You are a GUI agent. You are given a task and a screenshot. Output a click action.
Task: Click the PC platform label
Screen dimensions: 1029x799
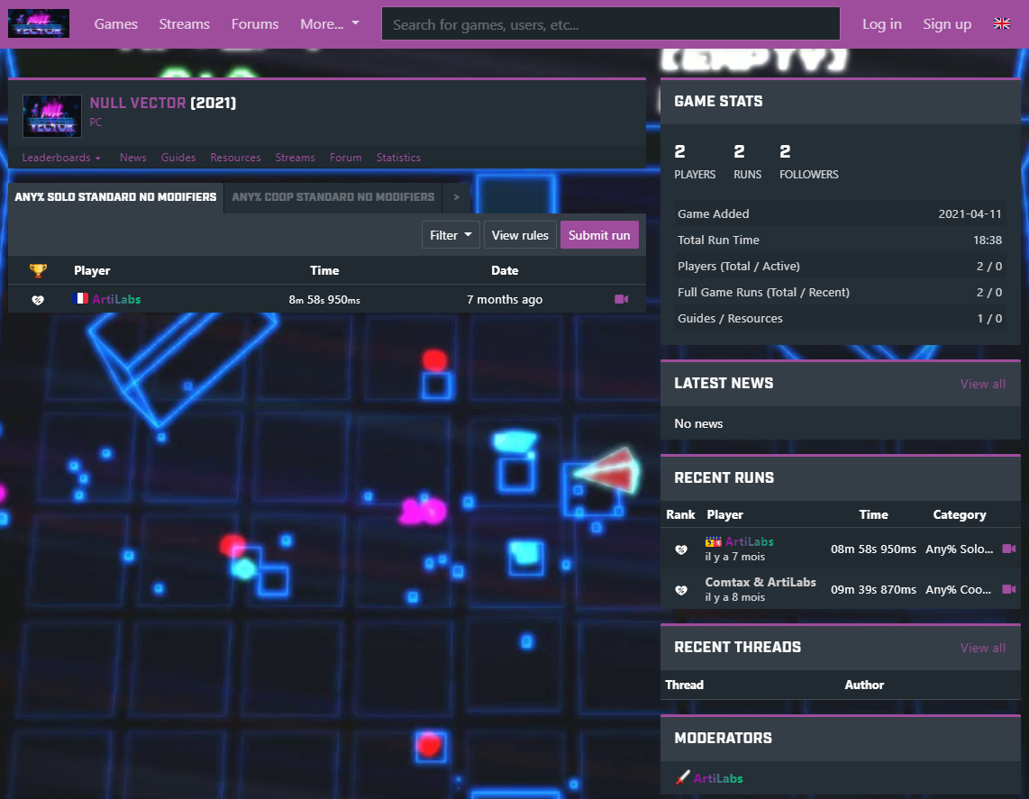[x=96, y=122]
